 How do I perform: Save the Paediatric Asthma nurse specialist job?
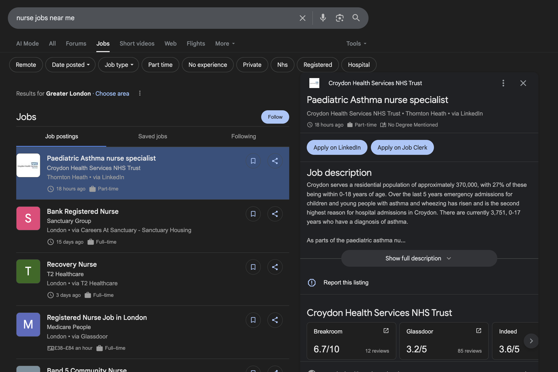[x=253, y=161]
